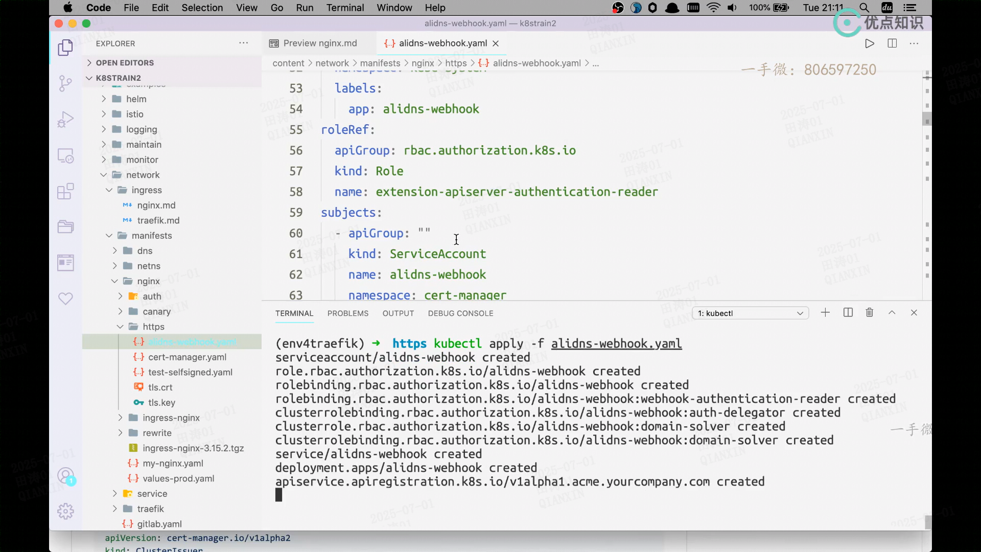981x552 pixels.
Task: Switch to the PROBLEMS tab
Action: click(x=347, y=313)
